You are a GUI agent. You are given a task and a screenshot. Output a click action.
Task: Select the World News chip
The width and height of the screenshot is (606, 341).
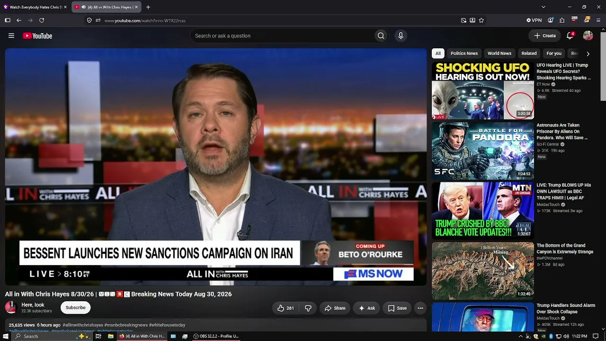[499, 54]
